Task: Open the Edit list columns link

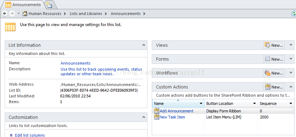Action: pyautogui.click(x=30, y=135)
